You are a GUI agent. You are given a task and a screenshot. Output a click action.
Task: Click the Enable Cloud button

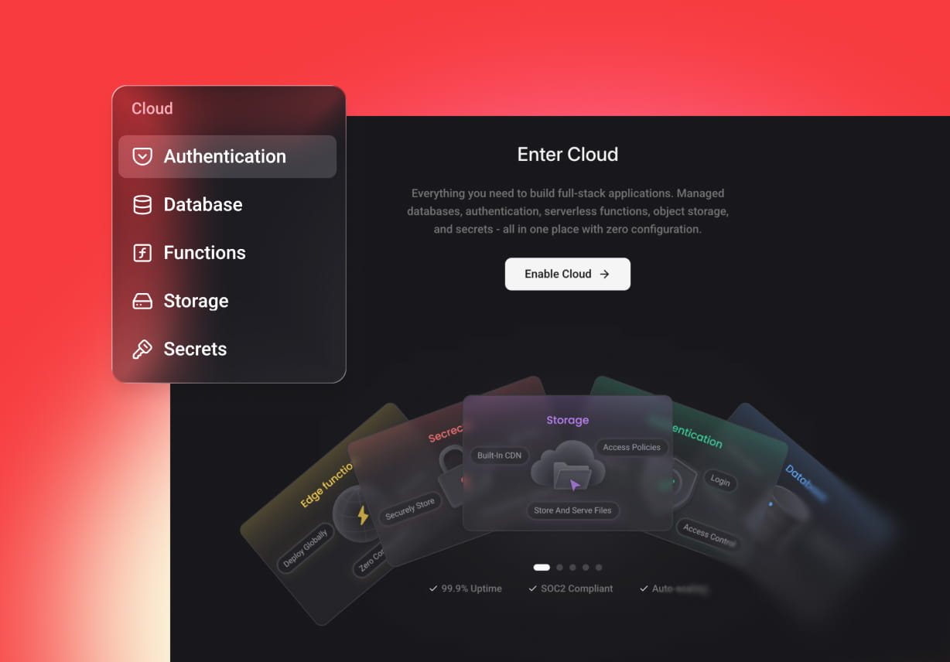click(568, 274)
